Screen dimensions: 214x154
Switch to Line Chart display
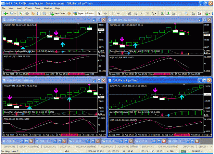pos(174,13)
